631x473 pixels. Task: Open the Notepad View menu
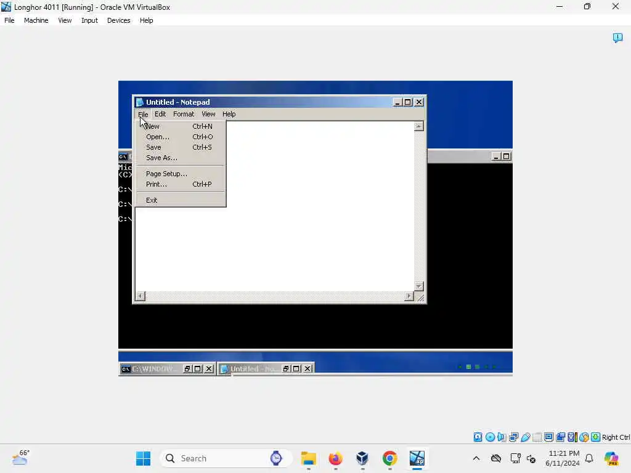tap(208, 114)
